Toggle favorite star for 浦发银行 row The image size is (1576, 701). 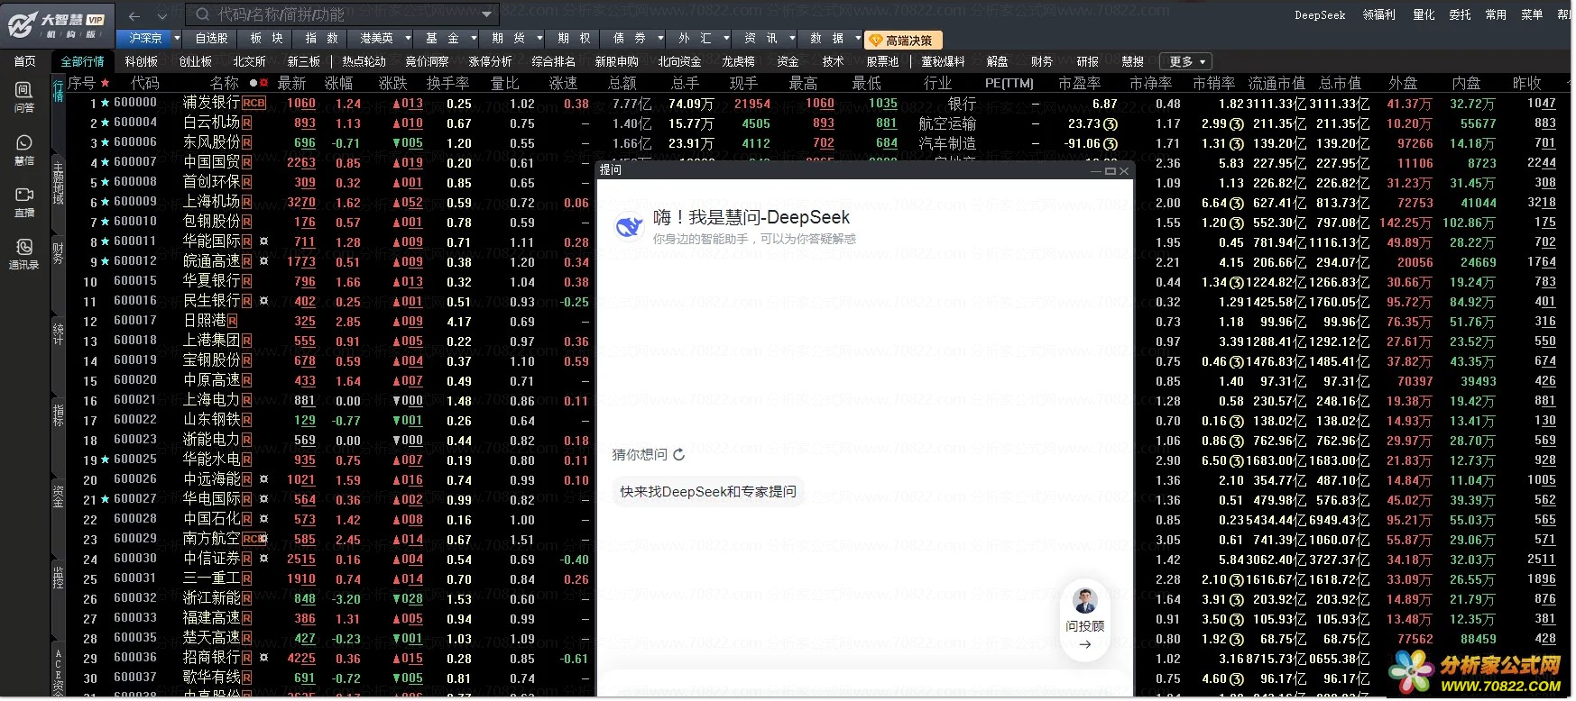[x=105, y=104]
